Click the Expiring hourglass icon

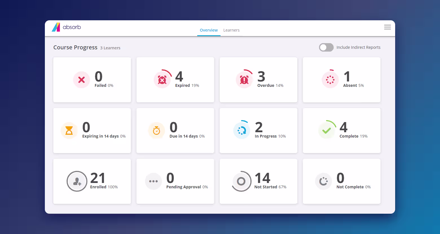point(69,131)
